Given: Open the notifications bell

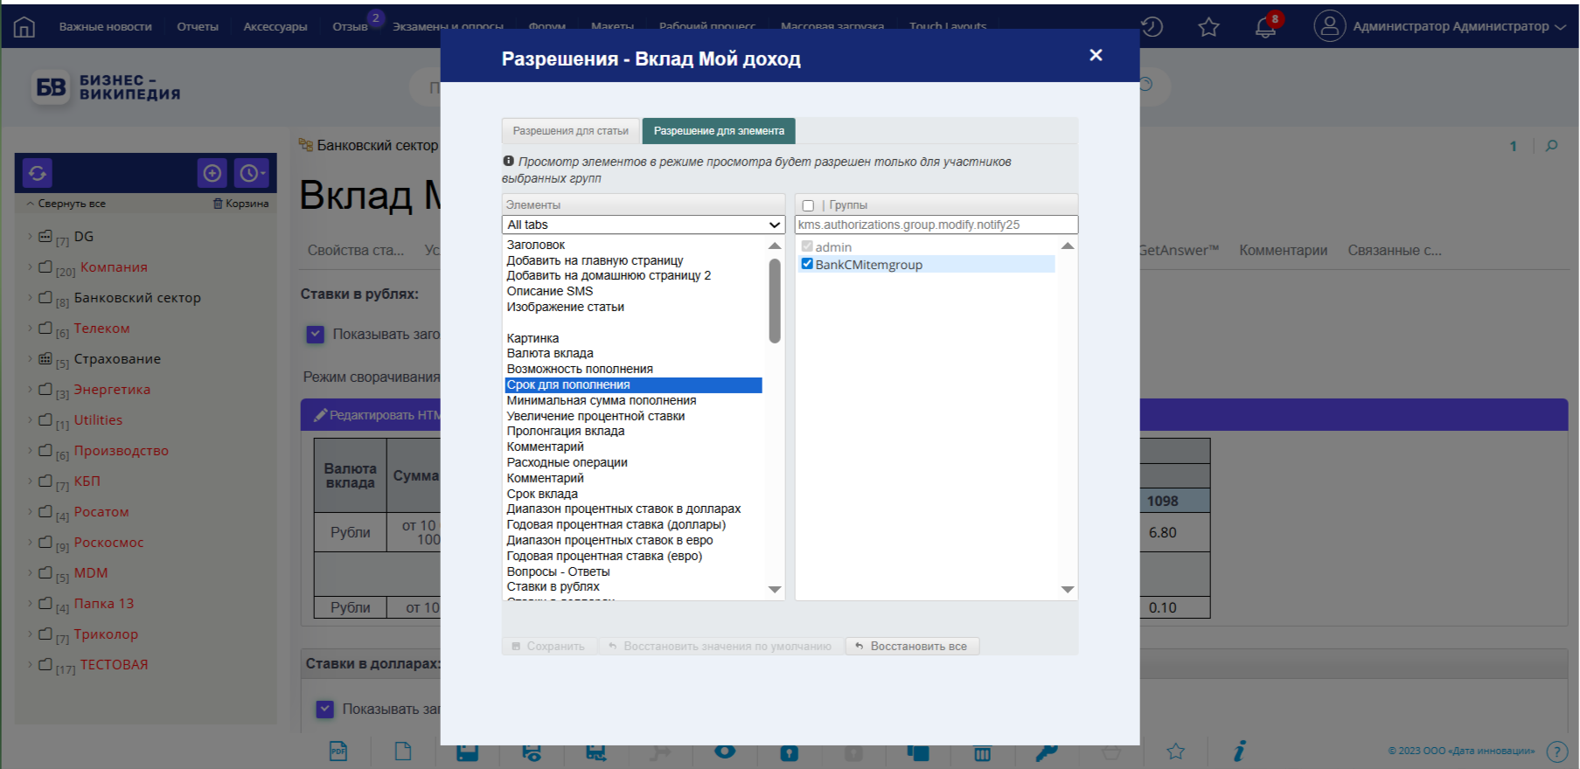Looking at the screenshot, I should tap(1265, 27).
